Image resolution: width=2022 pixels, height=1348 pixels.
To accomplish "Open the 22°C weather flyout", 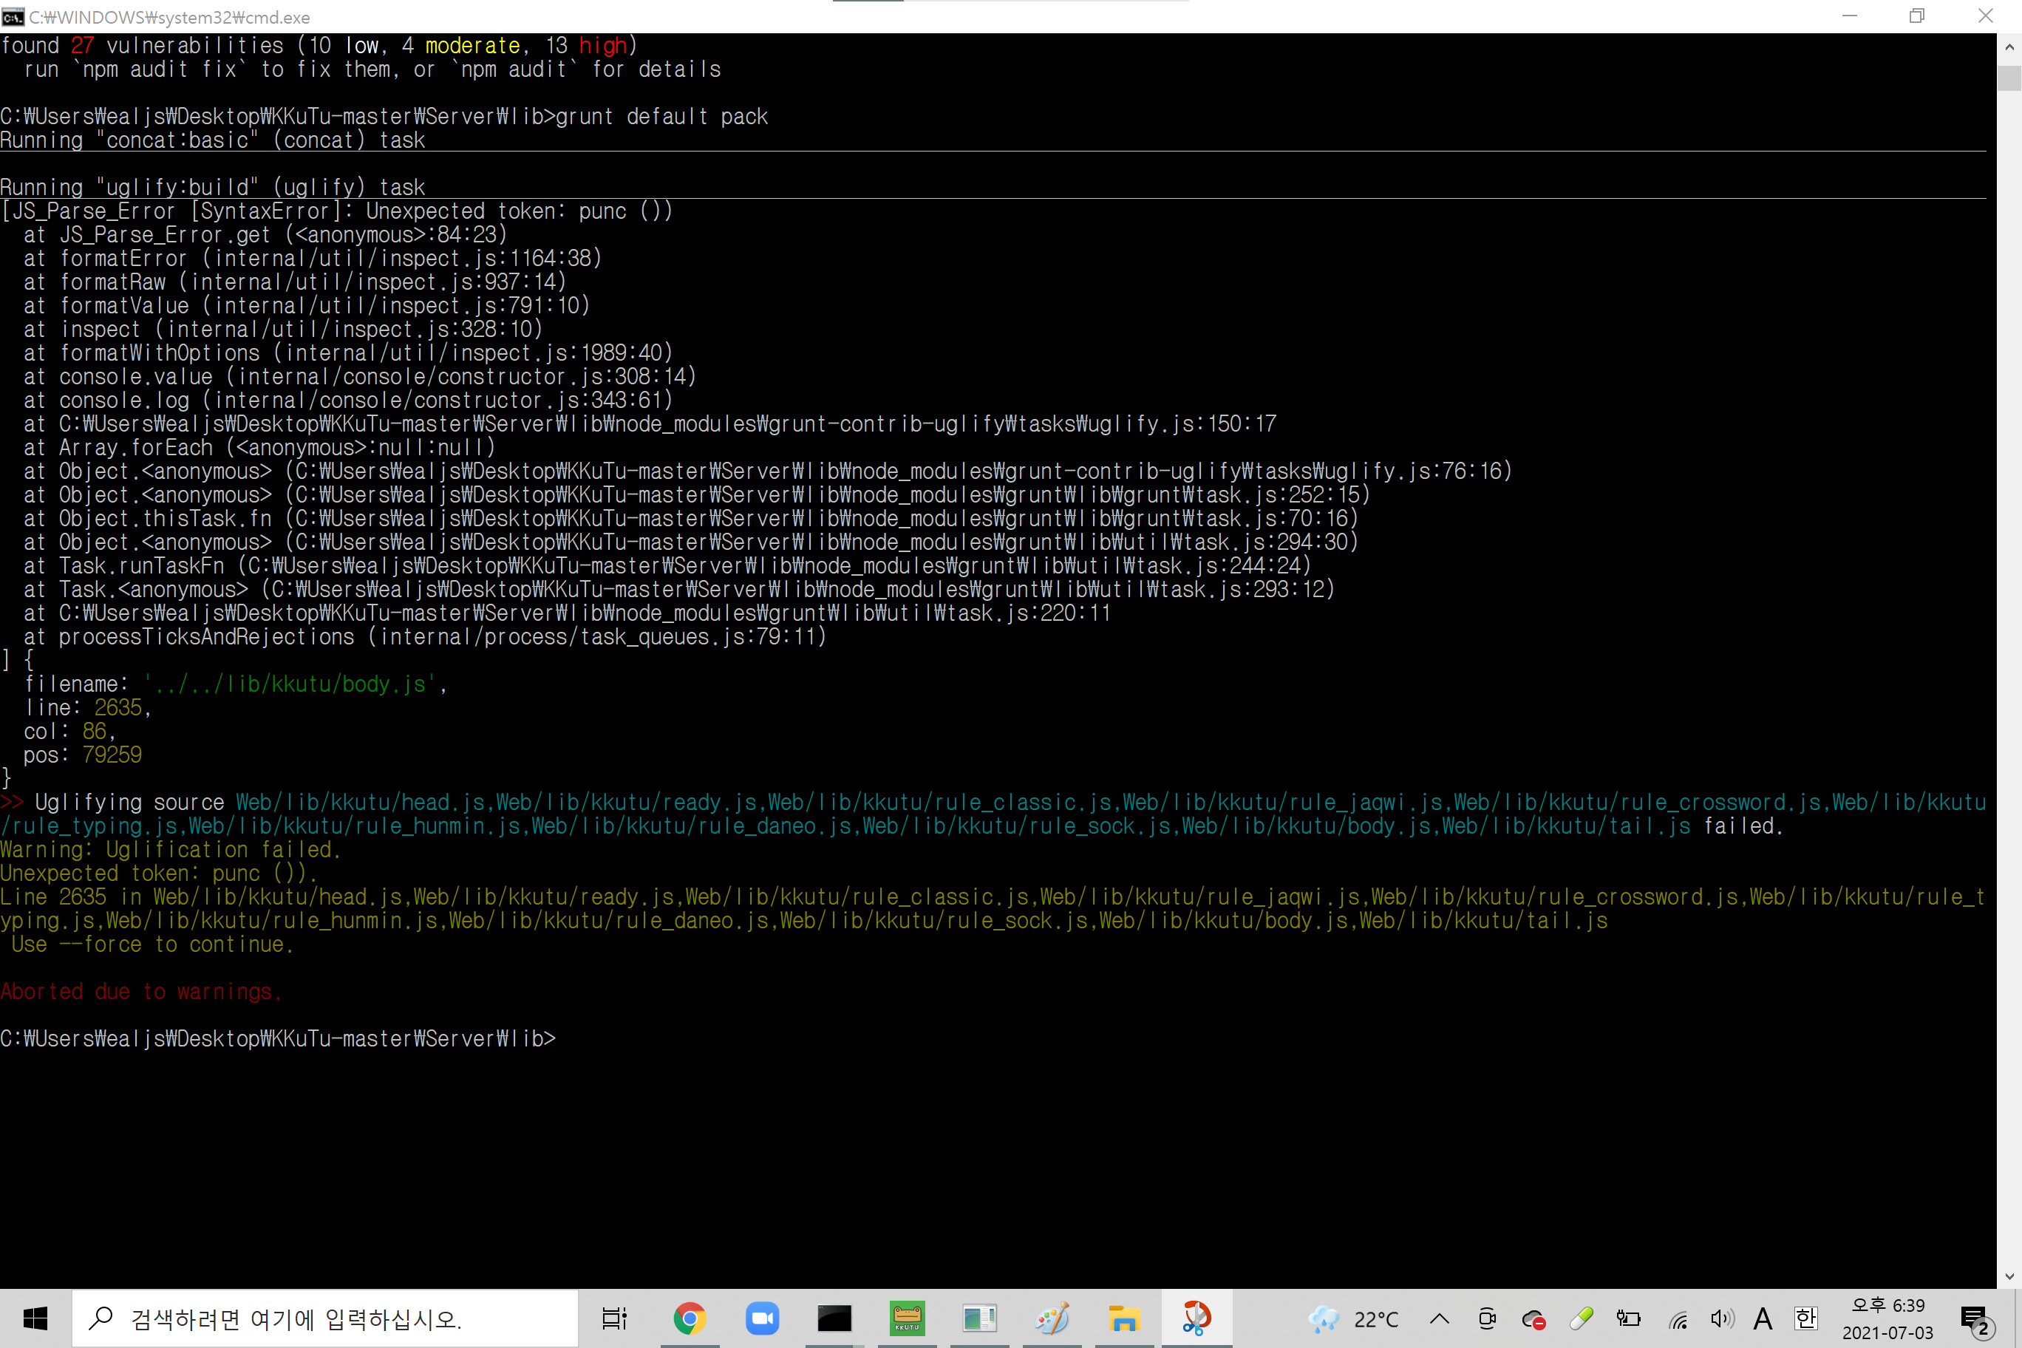I will pos(1352,1318).
